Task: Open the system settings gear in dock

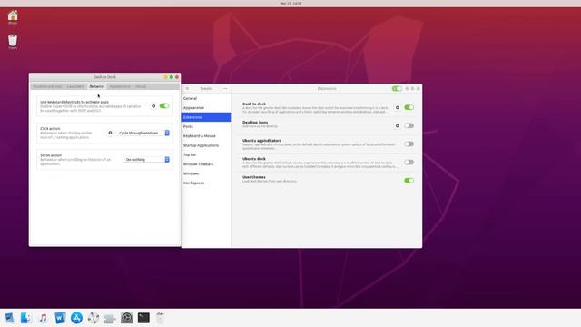Action: [x=127, y=318]
